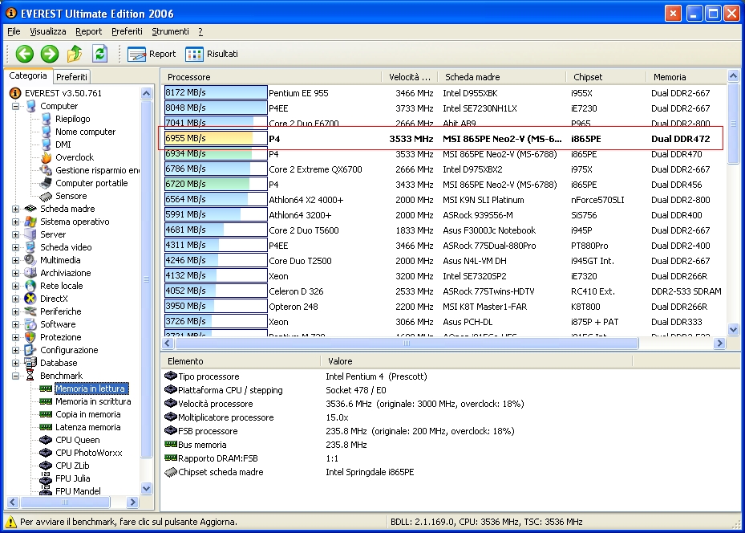Screen dimensions: 745x533
Task: Open the ? help menu
Action: (x=200, y=31)
